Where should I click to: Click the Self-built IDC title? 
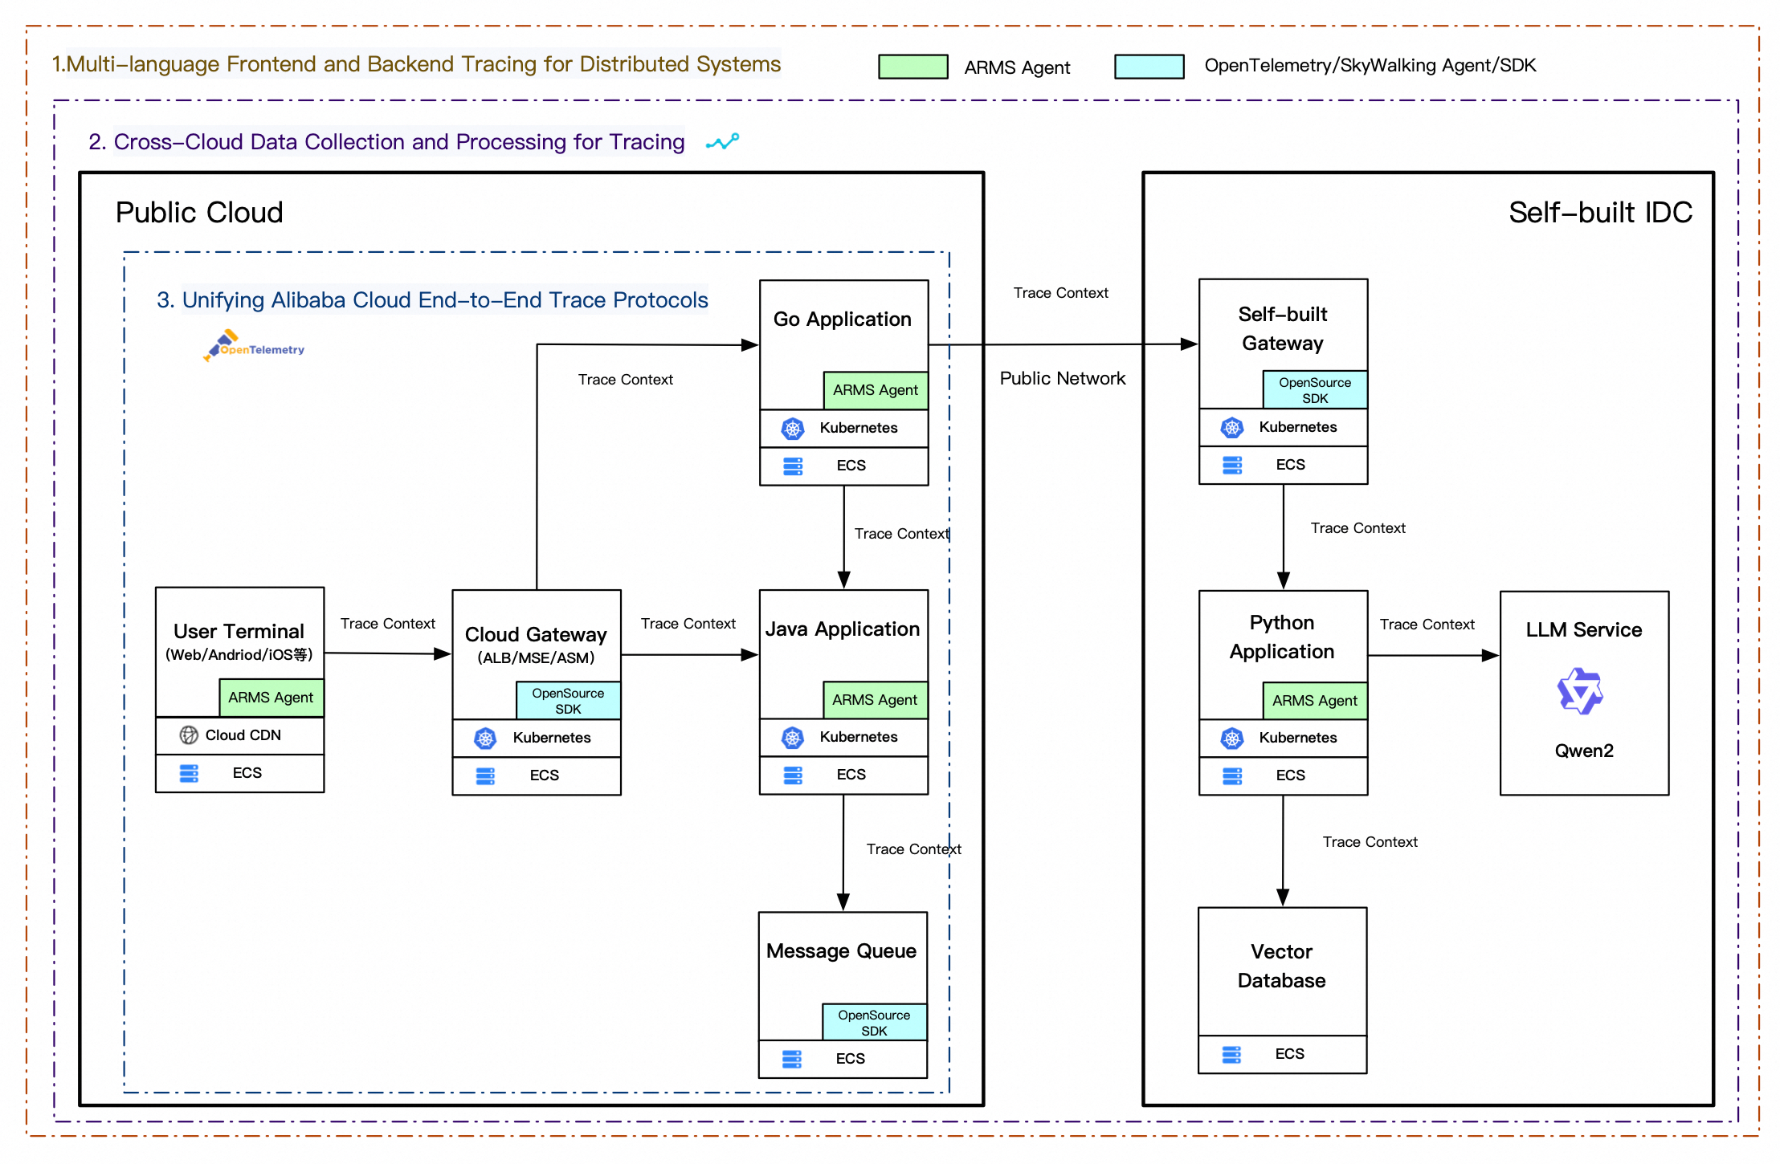point(1599,213)
